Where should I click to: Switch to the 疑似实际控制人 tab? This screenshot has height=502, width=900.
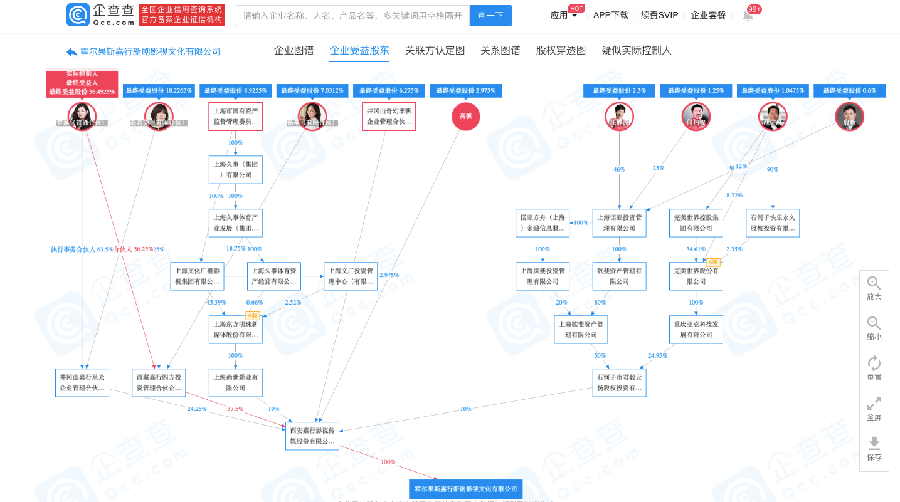click(637, 51)
